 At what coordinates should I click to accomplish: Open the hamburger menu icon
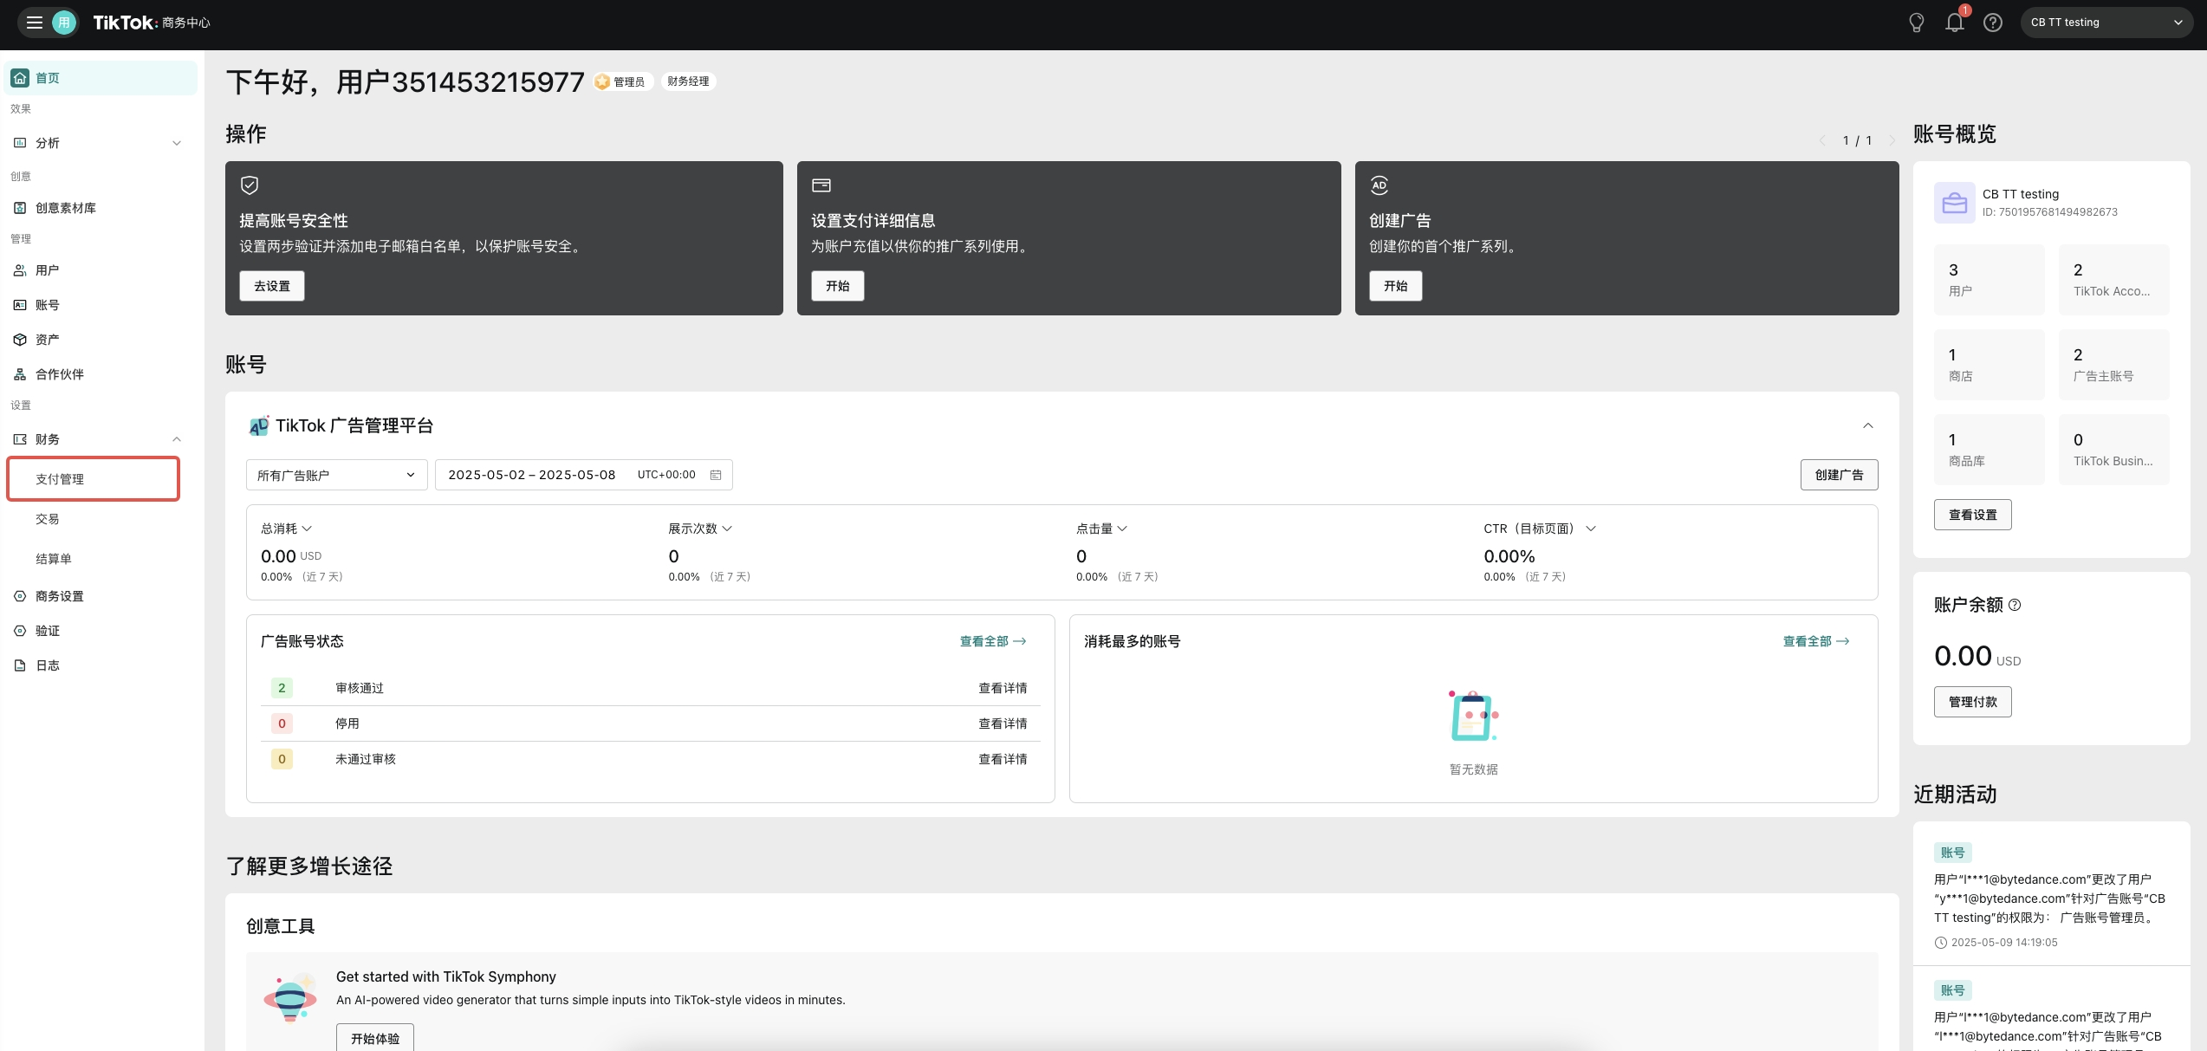pos(35,23)
